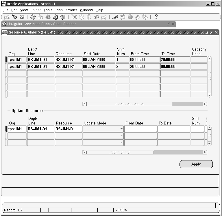Viewport: 222px width, 216px height.
Task: Open the Help menu
Action: click(99, 10)
